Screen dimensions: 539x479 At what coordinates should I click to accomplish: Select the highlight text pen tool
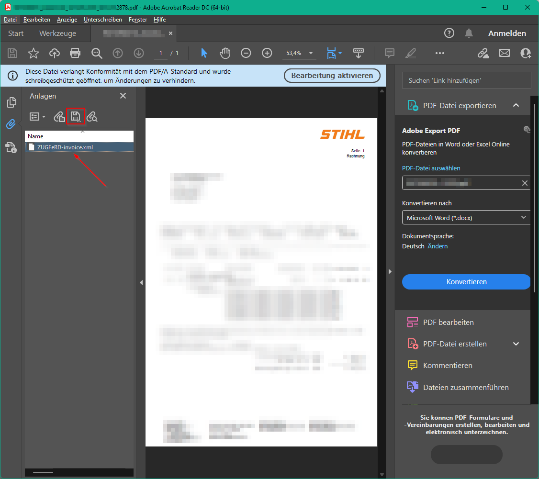(x=410, y=53)
